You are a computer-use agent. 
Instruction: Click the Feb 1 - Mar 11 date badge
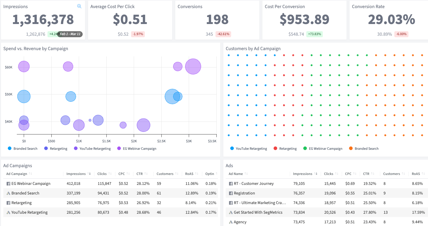pyautogui.click(x=70, y=34)
